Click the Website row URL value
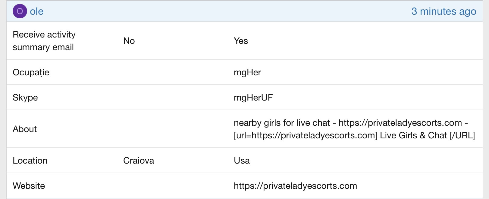This screenshot has width=489, height=199. pyautogui.click(x=295, y=186)
